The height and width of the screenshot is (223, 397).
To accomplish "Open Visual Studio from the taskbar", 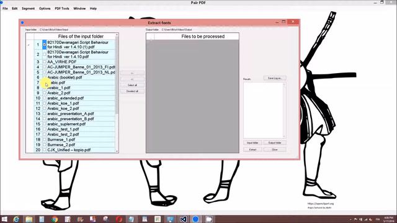I will point(183,219).
